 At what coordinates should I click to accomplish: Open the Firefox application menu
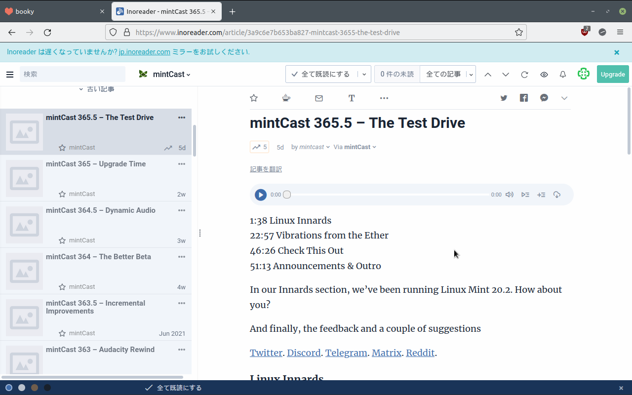point(620,32)
